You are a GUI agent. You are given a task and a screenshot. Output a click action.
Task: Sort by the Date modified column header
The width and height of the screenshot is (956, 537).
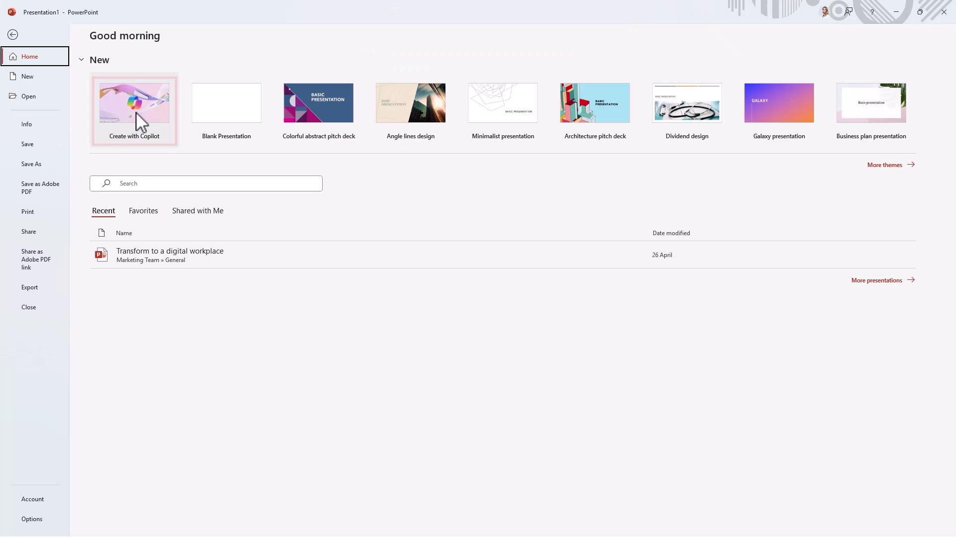coord(671,233)
